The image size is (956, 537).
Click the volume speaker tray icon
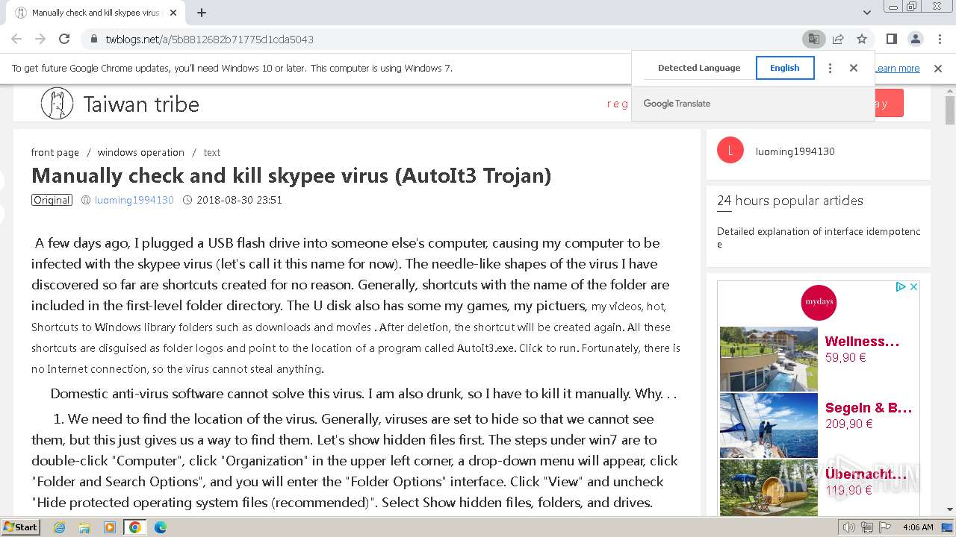coord(848,527)
